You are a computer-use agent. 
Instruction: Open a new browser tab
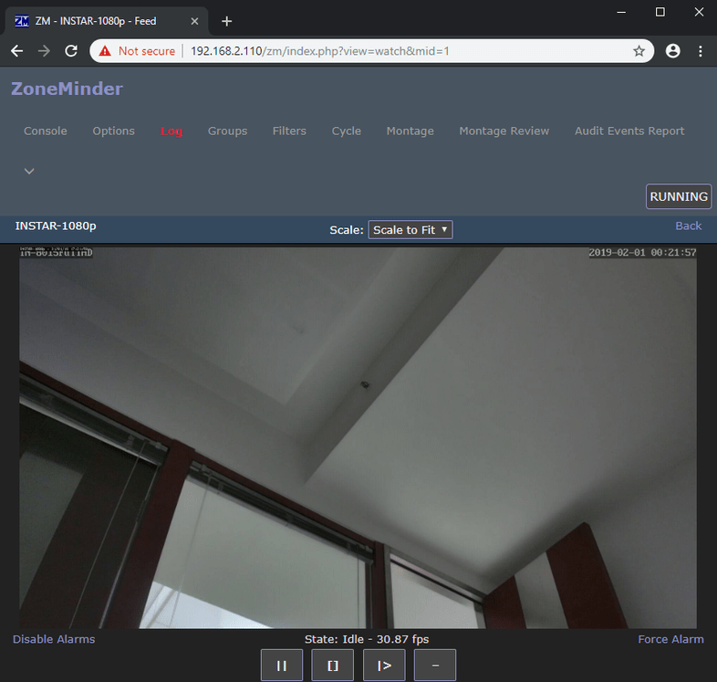tap(227, 21)
